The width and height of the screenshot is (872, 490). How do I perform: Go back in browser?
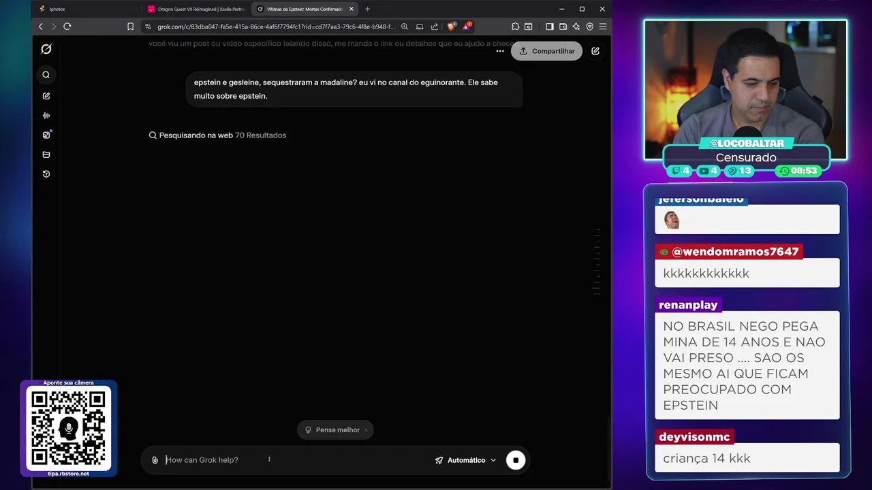click(41, 27)
